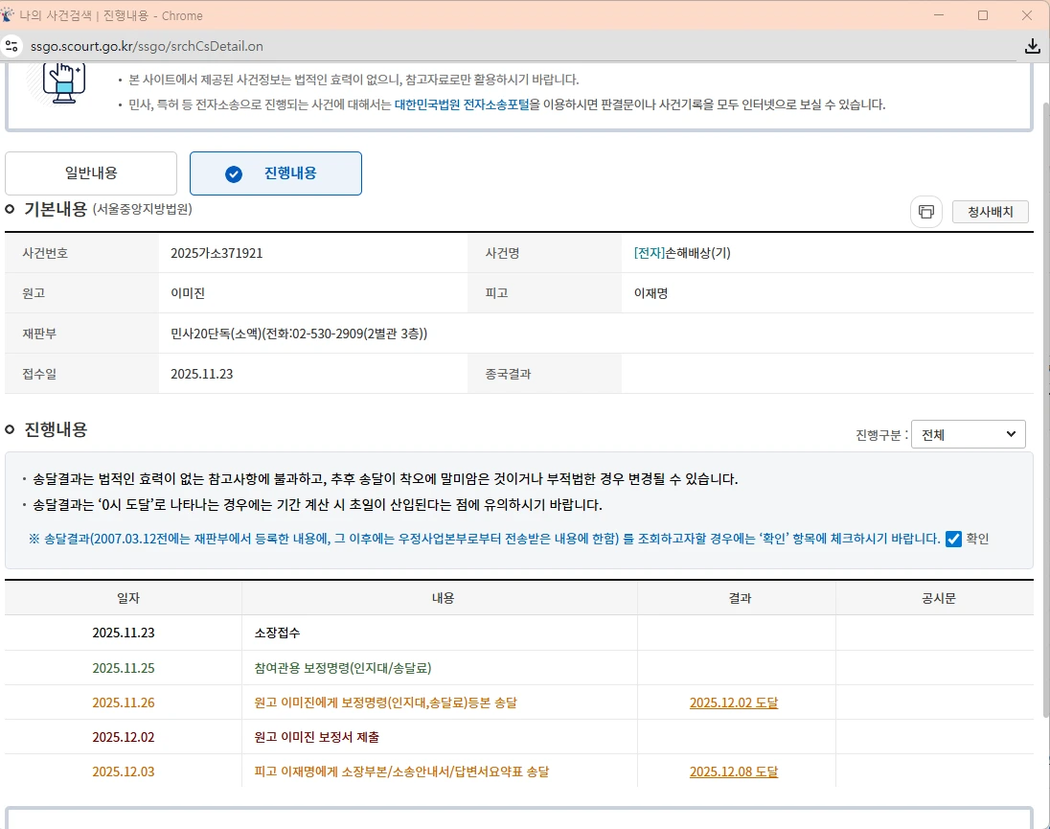
Task: Open the 2025.12.08 도달 delivery result
Action: point(733,771)
